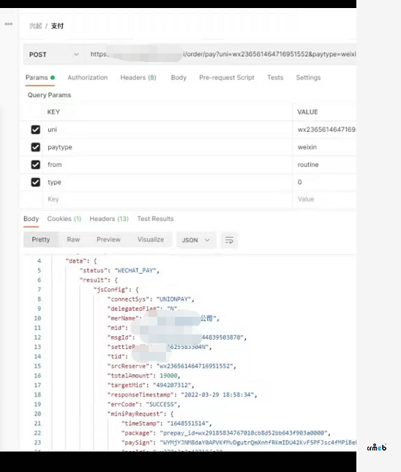This screenshot has height=472, width=401.
Task: Select the Pre-request Script tab
Action: (x=227, y=78)
